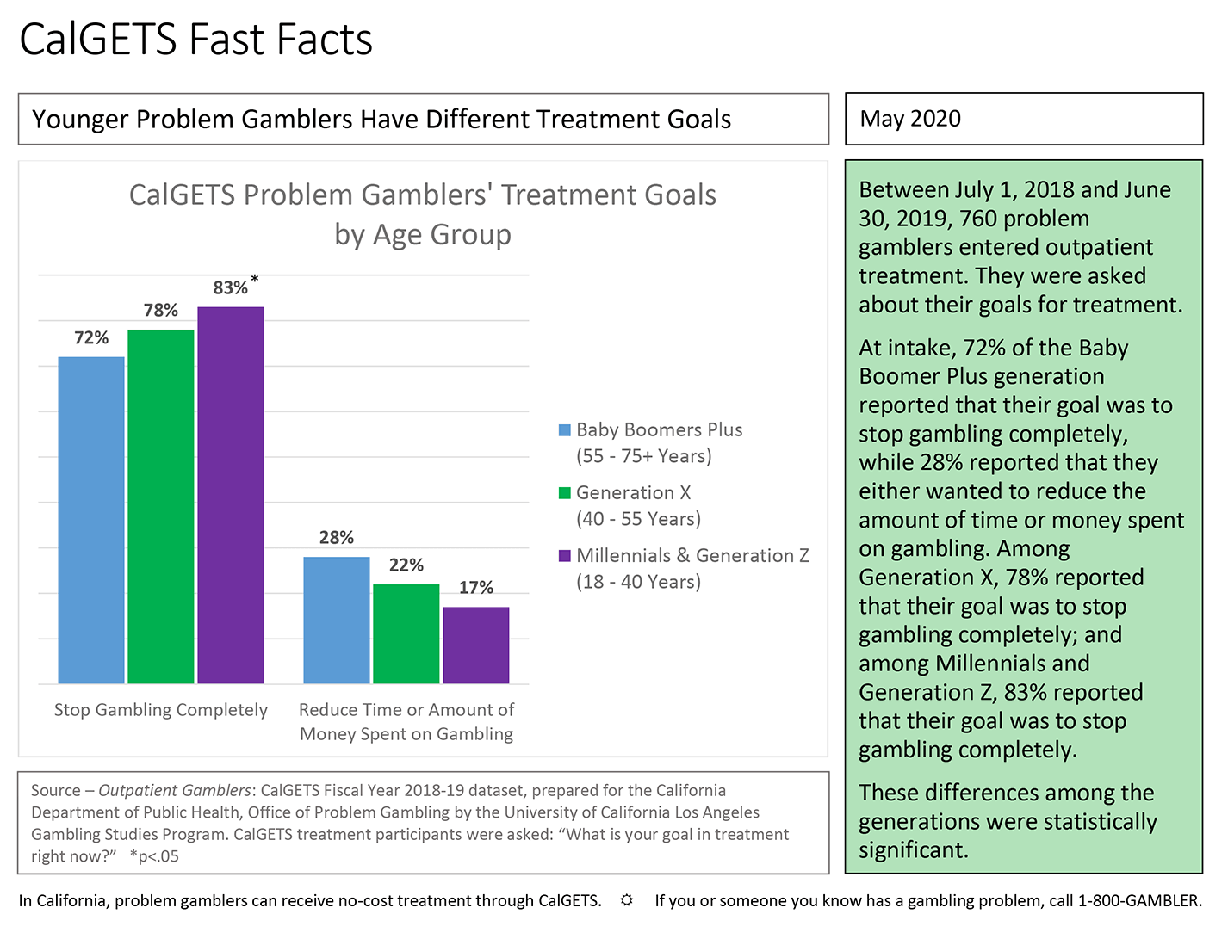The width and height of the screenshot is (1228, 945).
Task: Click the Stop Gambling Completely axis label
Action: 161,710
